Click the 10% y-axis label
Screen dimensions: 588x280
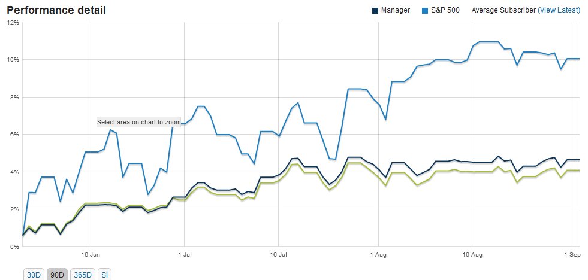click(13, 60)
